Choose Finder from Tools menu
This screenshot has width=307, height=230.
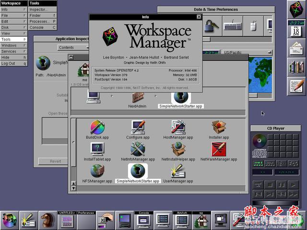(x=43, y=15)
